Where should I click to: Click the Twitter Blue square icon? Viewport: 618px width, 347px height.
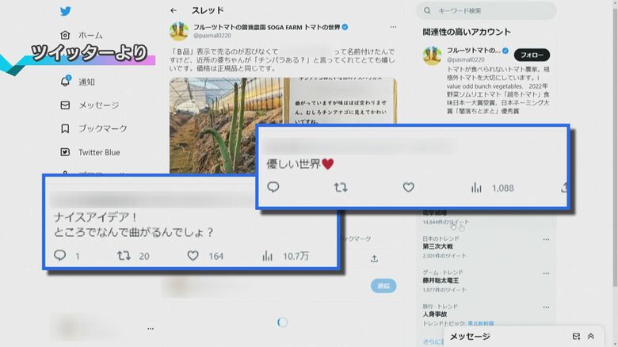point(65,152)
